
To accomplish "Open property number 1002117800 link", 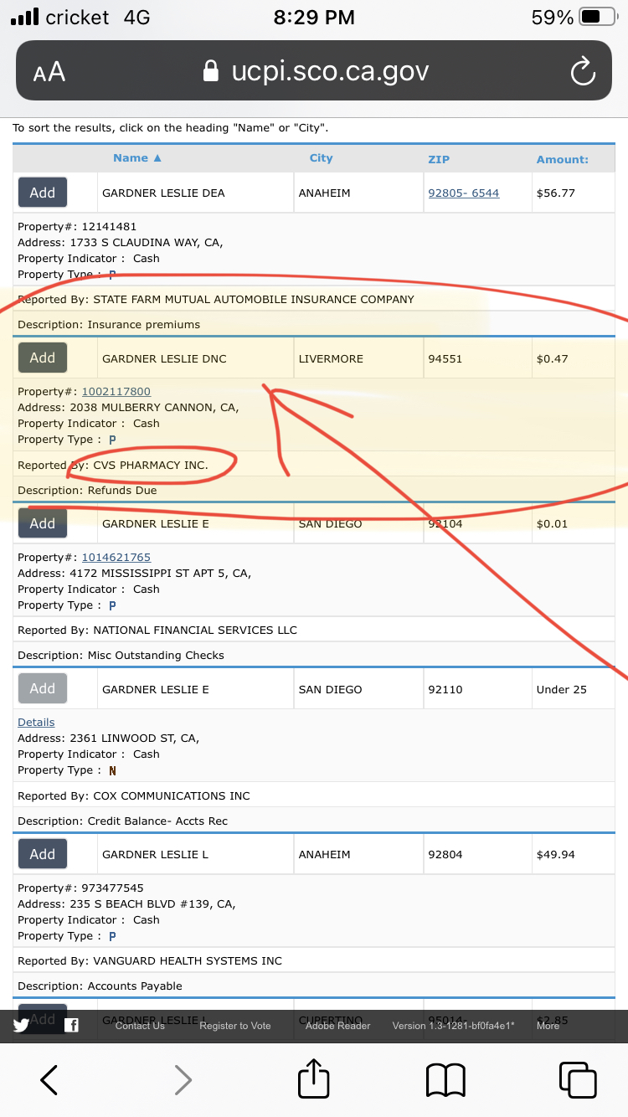I will point(116,392).
